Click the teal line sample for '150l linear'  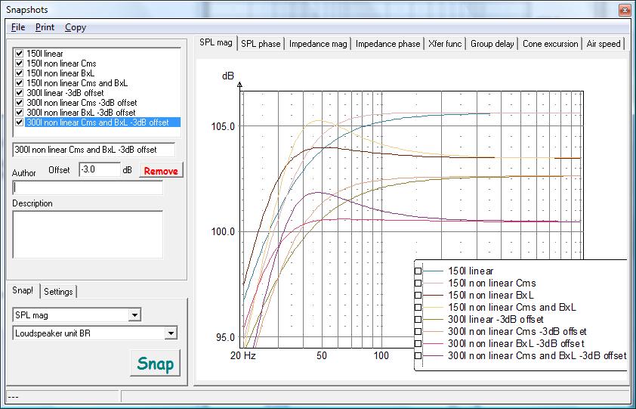(x=434, y=271)
